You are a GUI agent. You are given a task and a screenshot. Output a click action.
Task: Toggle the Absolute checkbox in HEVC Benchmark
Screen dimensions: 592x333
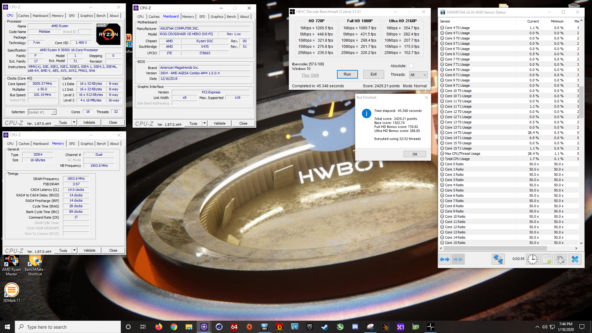(x=411, y=66)
